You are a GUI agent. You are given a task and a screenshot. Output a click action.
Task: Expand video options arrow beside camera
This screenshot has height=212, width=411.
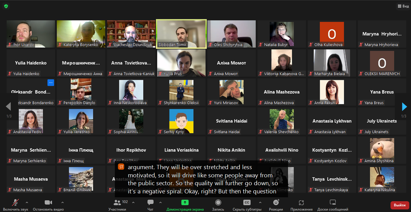tap(62, 202)
